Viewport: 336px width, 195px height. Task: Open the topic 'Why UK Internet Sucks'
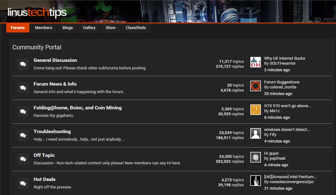pyautogui.click(x=285, y=58)
